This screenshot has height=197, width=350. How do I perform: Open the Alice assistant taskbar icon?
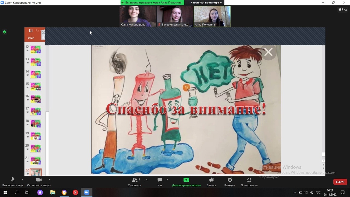tap(40, 192)
